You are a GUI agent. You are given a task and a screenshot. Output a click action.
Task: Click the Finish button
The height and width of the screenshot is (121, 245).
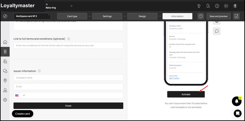[x=68, y=106]
